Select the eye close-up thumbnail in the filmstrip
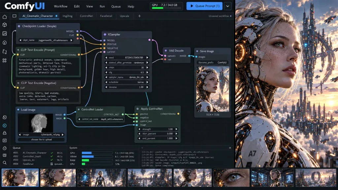Viewport: 338px width, 190px height. tap(231, 177)
